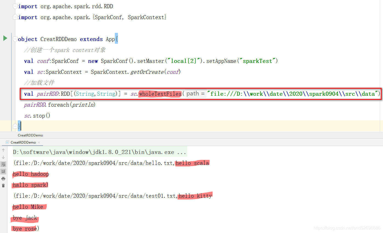Click '{SparkConf, SparkContext}' in the second import
This screenshot has height=233, width=383.
coord(130,17)
